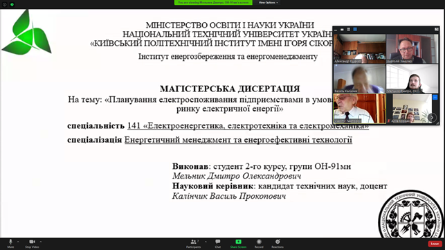This screenshot has width=445, height=250.
Task: Open the Chat panel
Action: click(218, 244)
